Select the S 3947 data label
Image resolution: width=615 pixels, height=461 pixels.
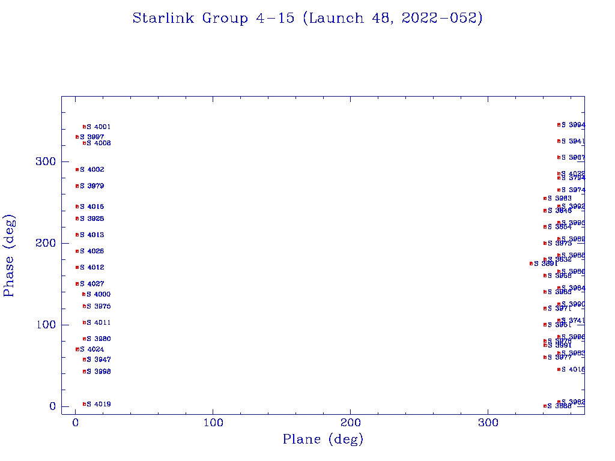pos(99,360)
